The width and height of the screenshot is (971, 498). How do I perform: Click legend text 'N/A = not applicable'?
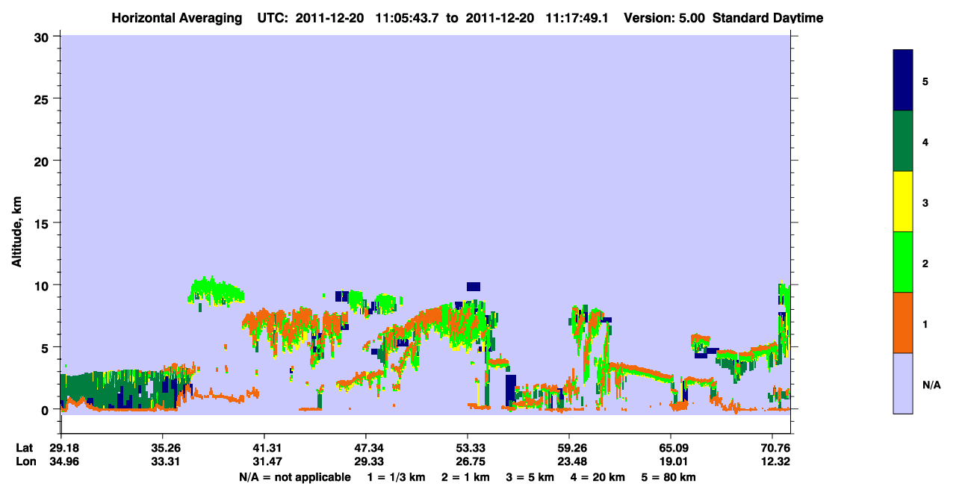[295, 477]
